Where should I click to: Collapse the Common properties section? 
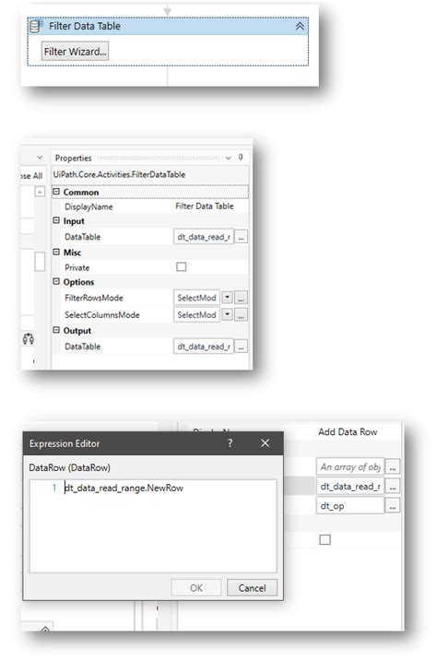(x=56, y=192)
